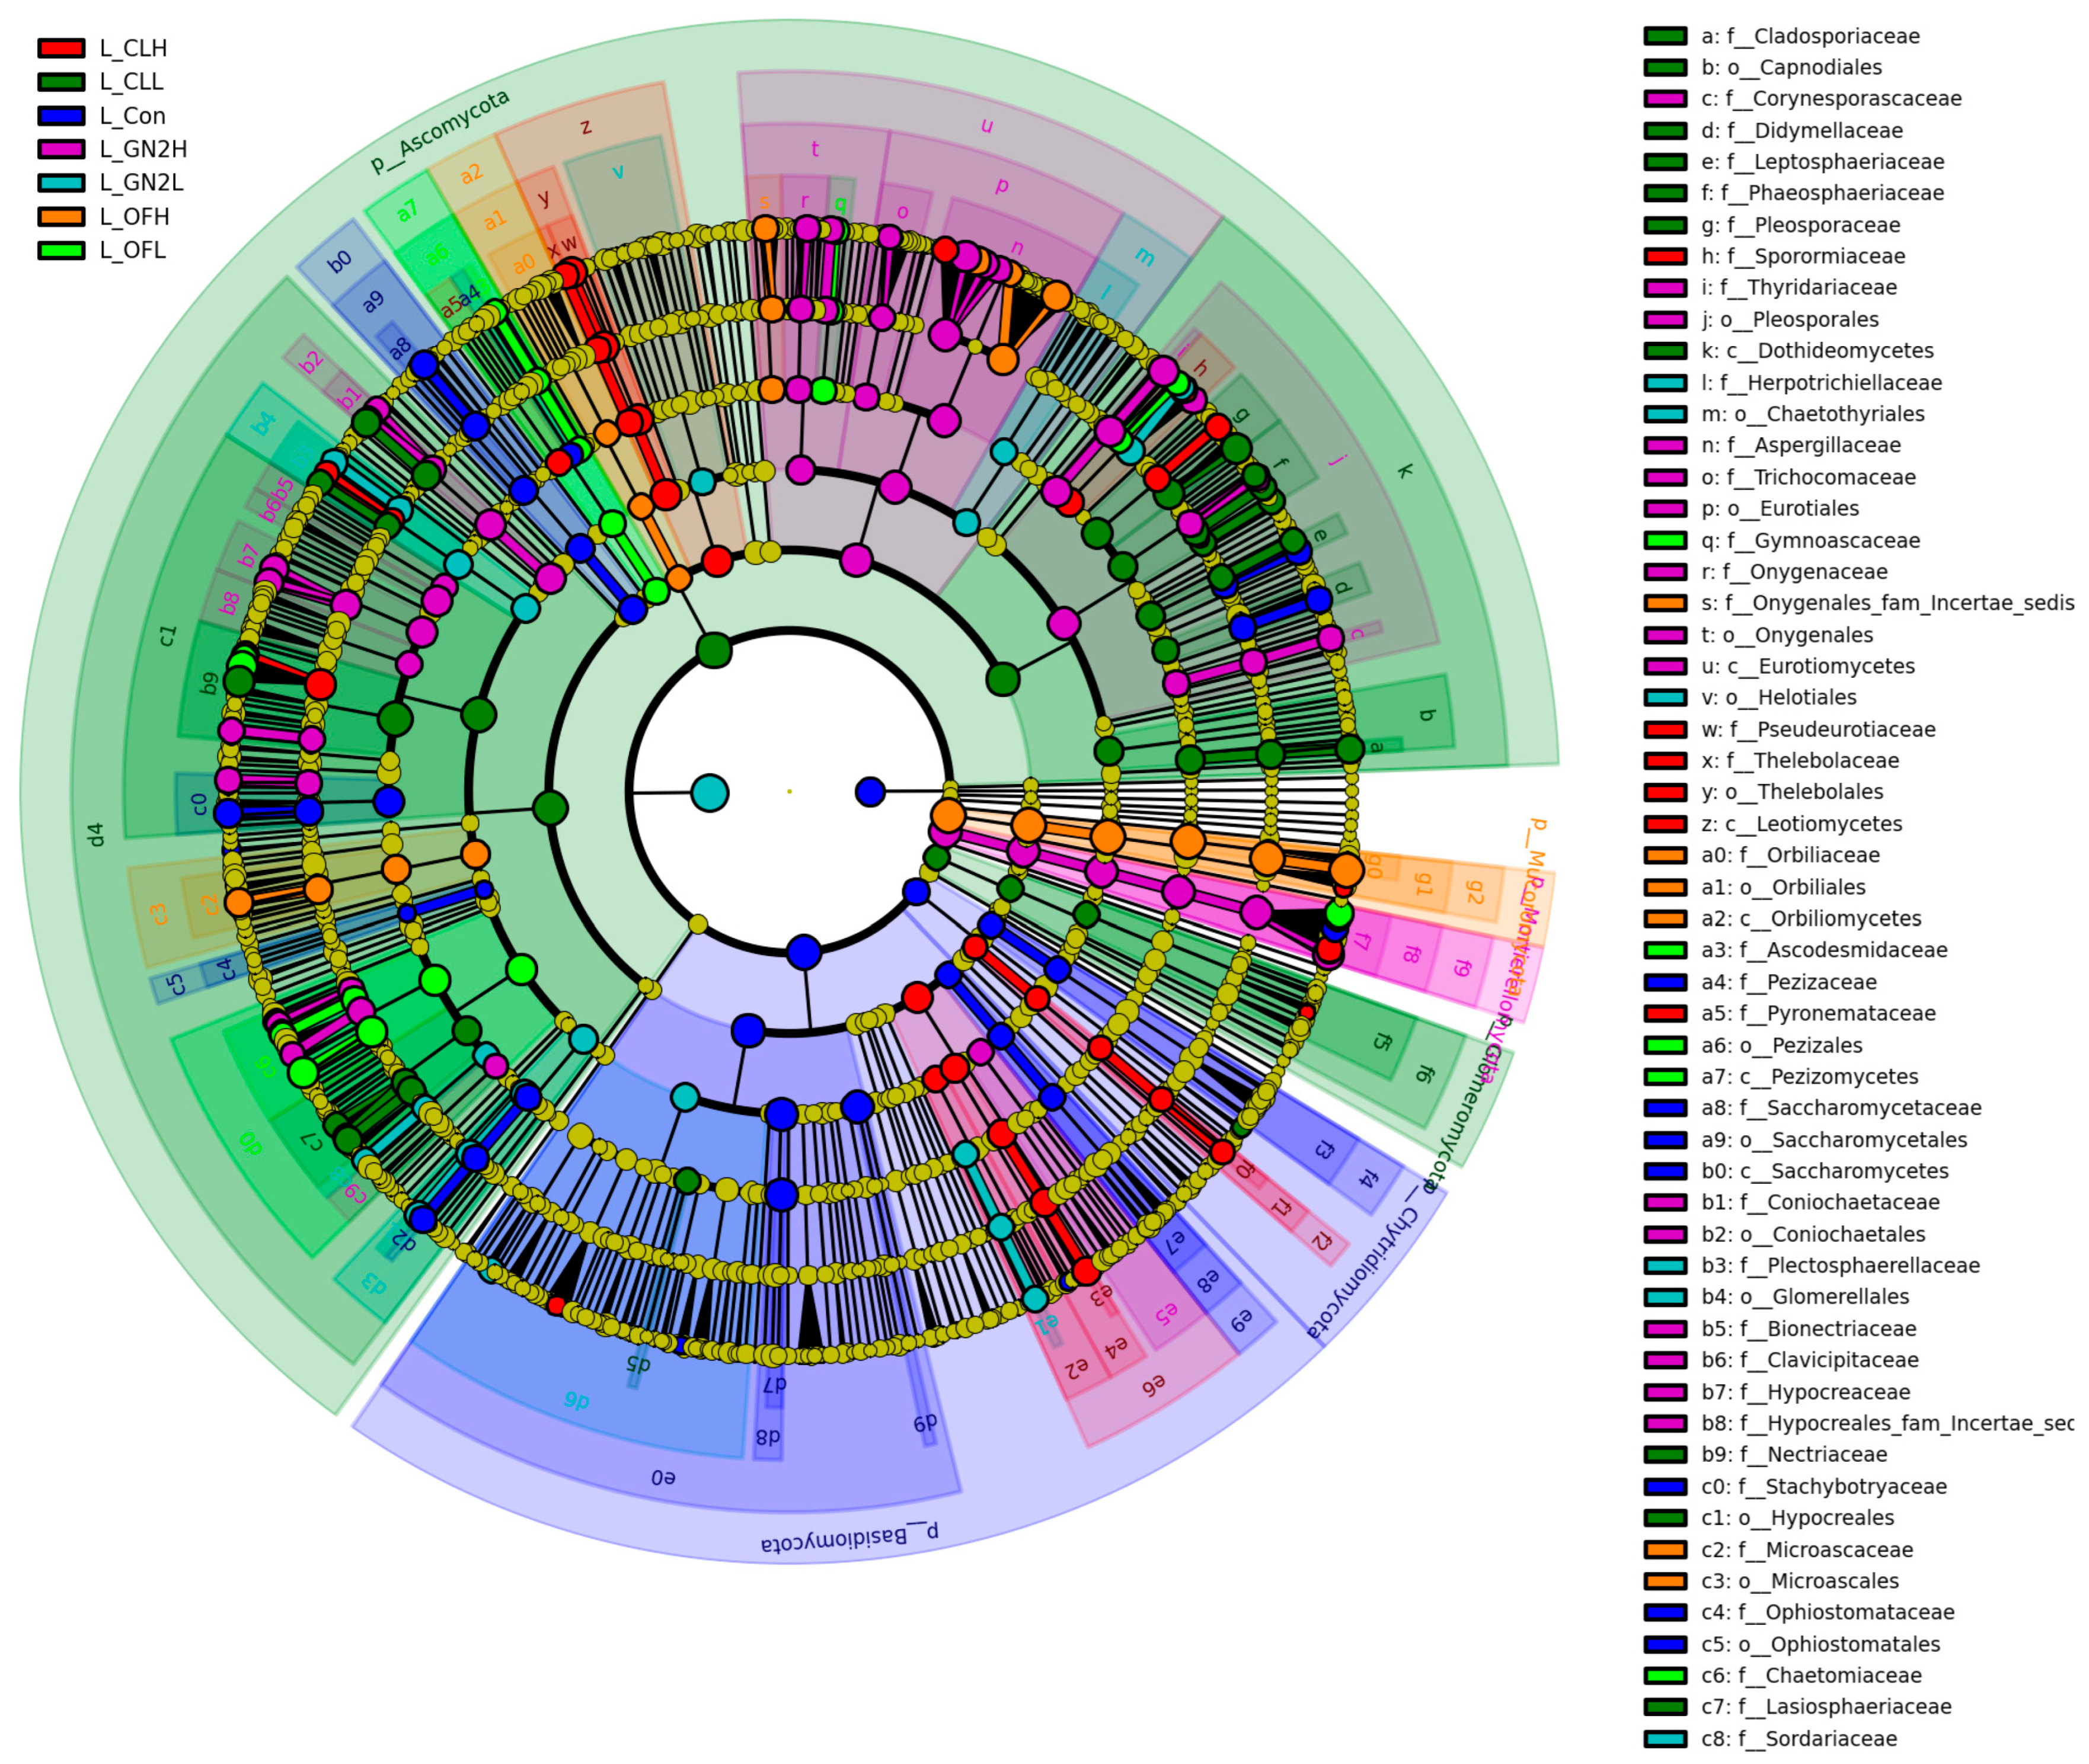Image resolution: width=2089 pixels, height=1764 pixels.
Task: Click the L_GN2H legend label text
Action: (x=143, y=149)
